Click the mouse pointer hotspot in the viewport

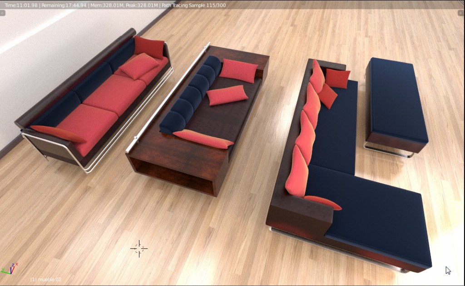click(x=446, y=267)
